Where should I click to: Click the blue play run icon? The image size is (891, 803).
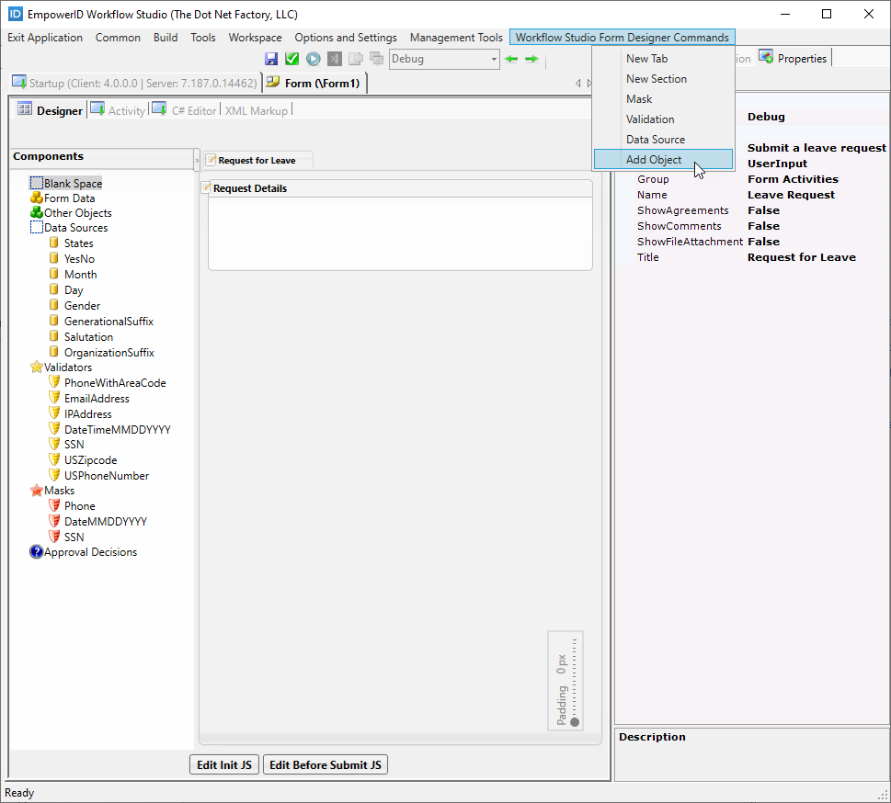[313, 58]
